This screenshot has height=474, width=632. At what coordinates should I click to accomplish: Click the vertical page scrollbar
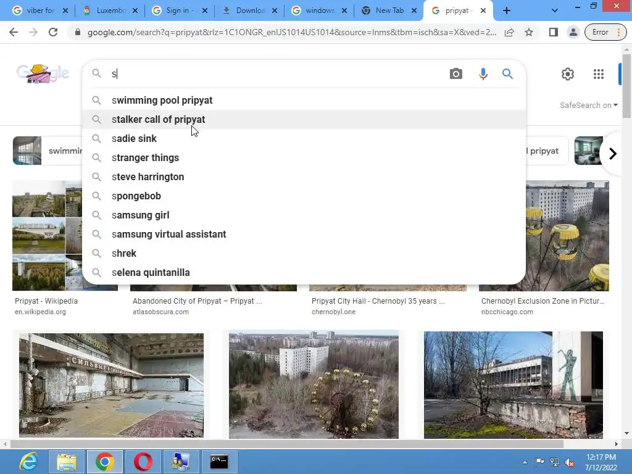click(626, 85)
